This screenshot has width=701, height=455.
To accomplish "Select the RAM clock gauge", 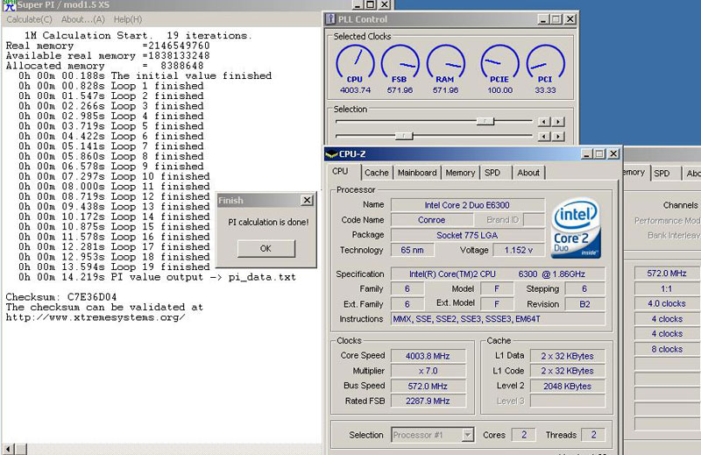I will coord(445,63).
